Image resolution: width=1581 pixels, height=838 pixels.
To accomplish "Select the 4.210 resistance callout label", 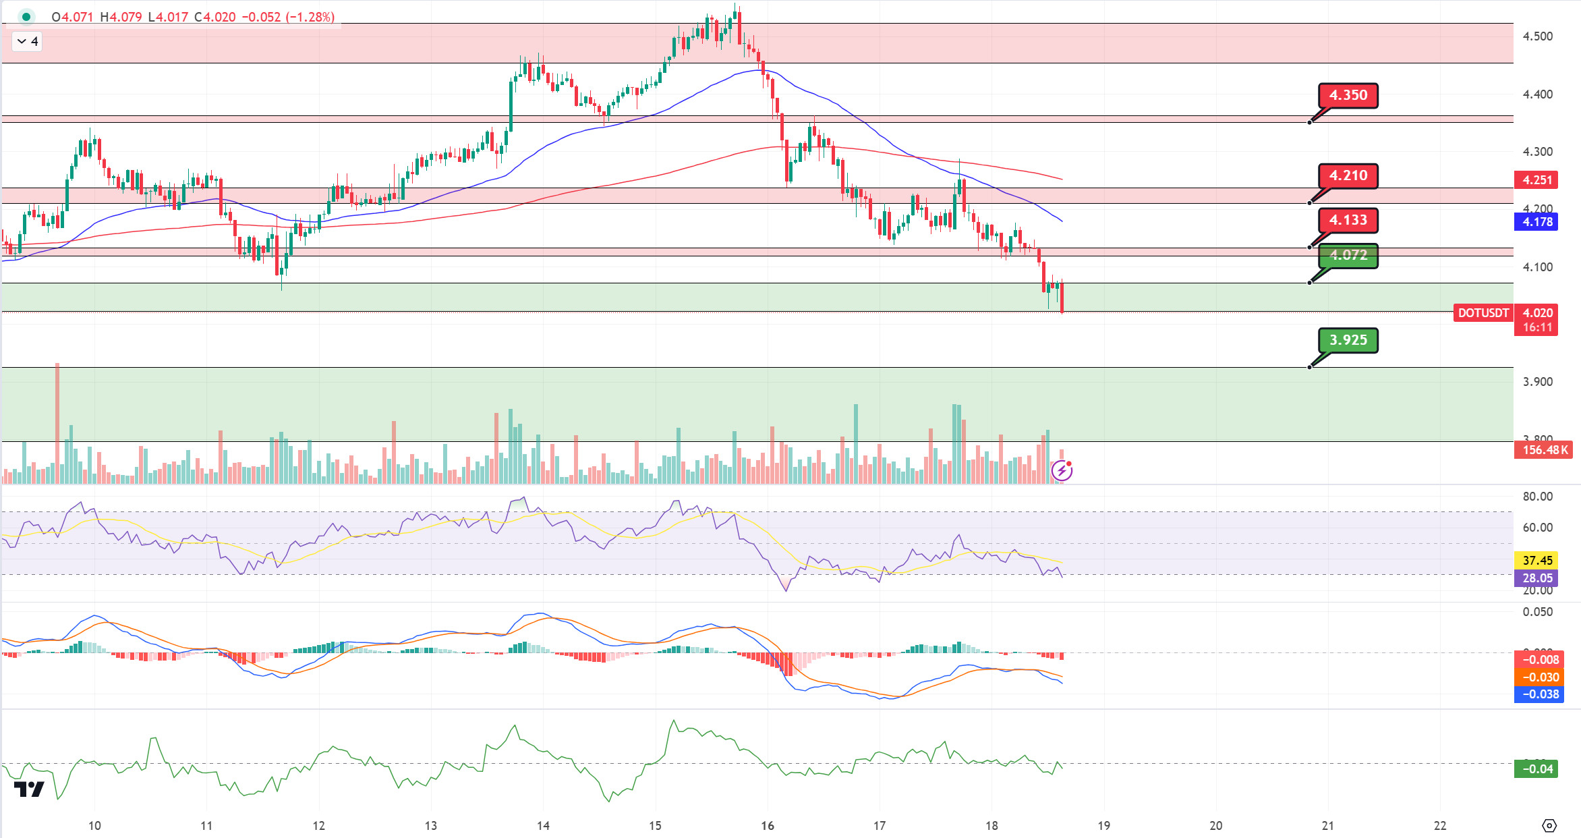I will (1348, 175).
